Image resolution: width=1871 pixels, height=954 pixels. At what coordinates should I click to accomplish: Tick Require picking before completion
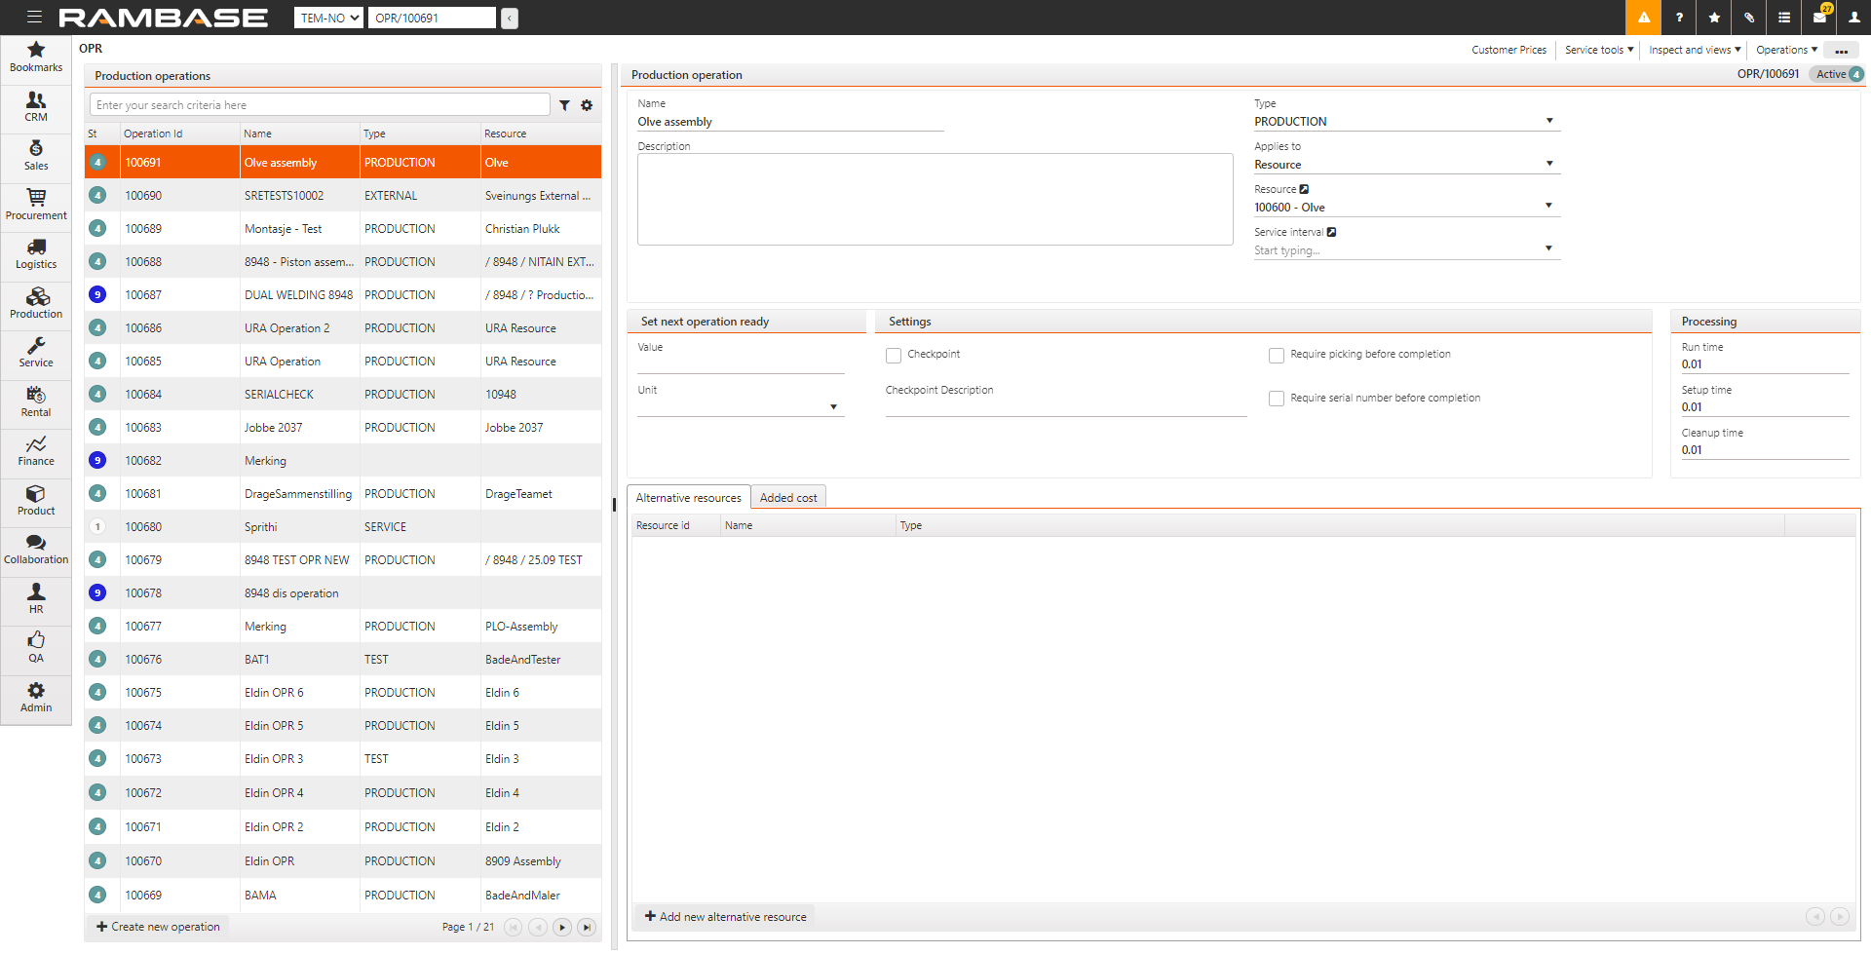pos(1277,356)
